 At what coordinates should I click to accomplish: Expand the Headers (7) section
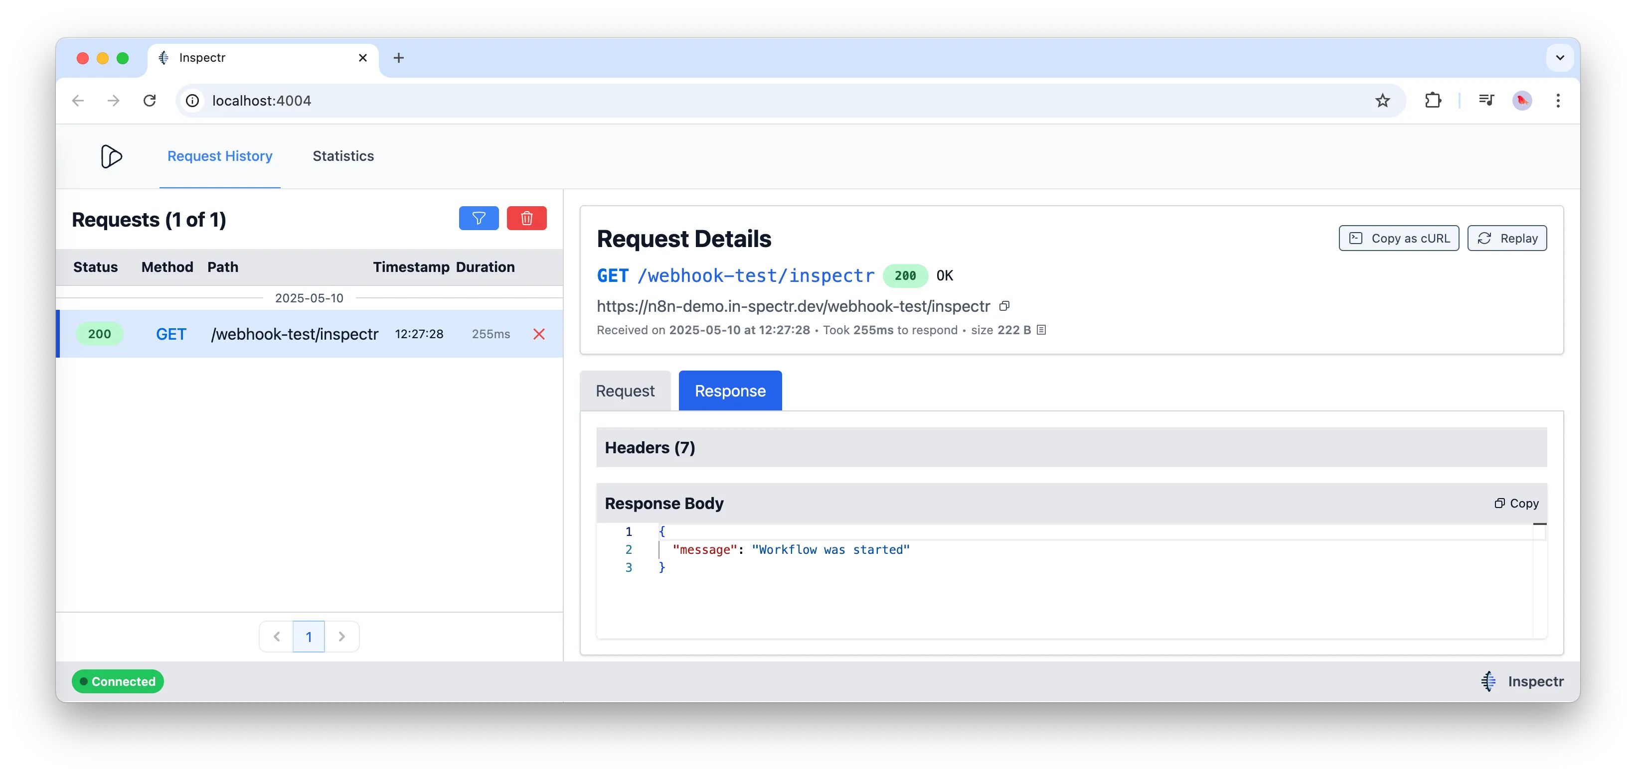coord(649,447)
